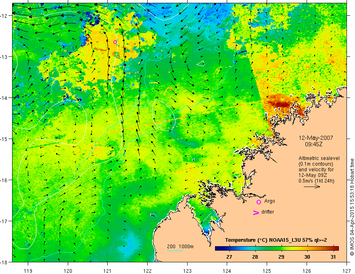
Task: Click the '200 1000m' depth contour label
Action: [180, 247]
